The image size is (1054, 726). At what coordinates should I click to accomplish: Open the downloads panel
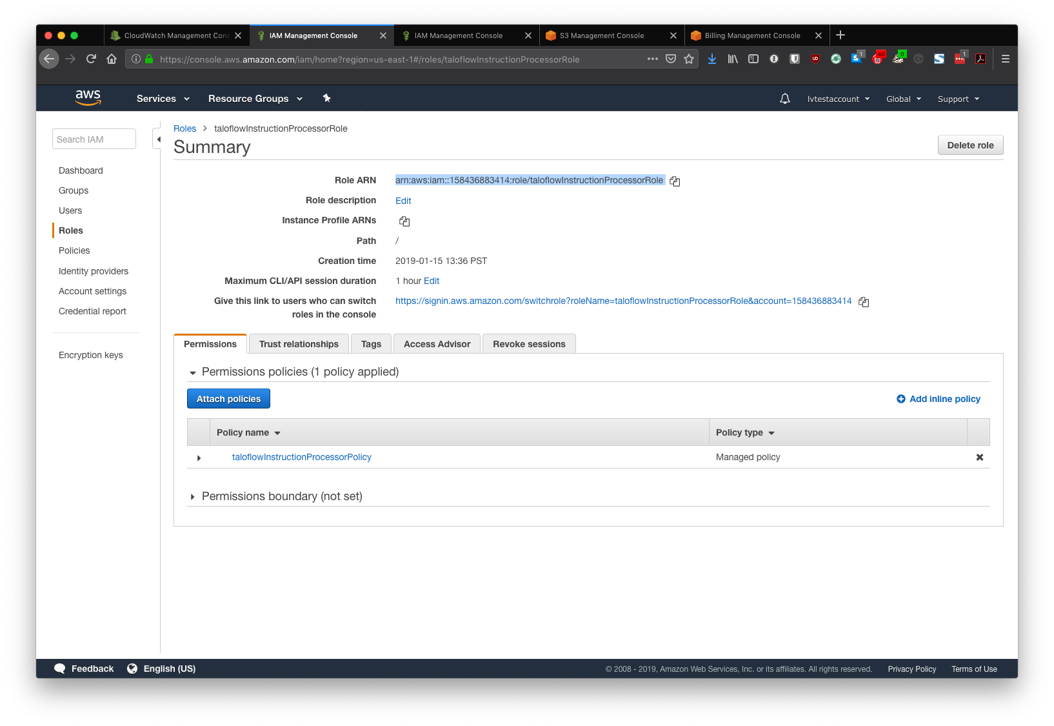coord(712,59)
